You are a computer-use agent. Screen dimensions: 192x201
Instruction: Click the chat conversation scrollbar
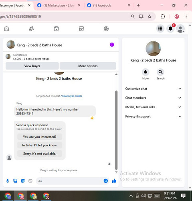pyautogui.click(x=116, y=130)
